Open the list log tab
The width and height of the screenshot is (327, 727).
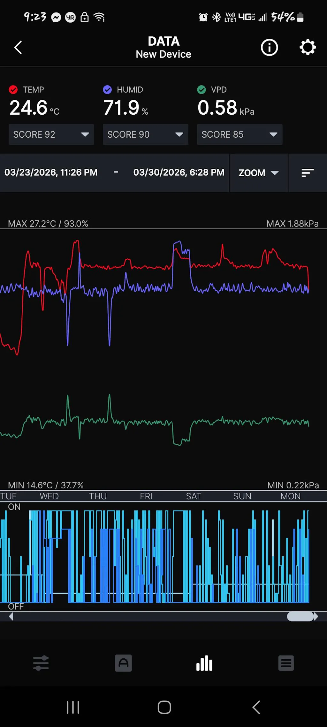pos(286,663)
